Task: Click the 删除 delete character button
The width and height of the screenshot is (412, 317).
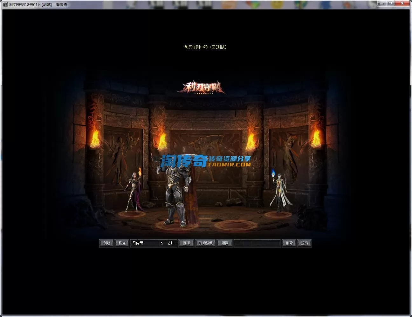Action: [289, 243]
